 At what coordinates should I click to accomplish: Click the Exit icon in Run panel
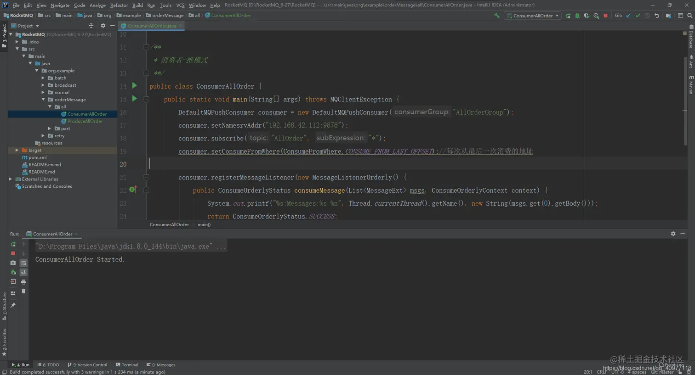(13, 282)
